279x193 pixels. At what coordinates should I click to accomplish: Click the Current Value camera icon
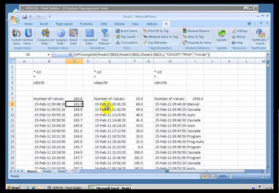16,33
